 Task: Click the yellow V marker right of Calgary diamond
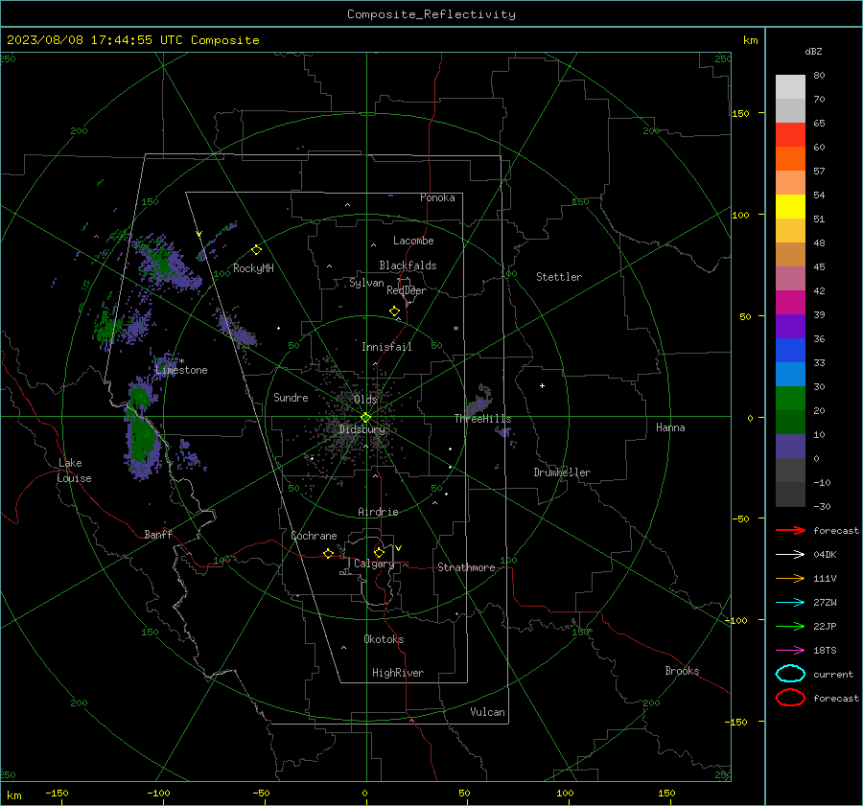pyautogui.click(x=399, y=548)
